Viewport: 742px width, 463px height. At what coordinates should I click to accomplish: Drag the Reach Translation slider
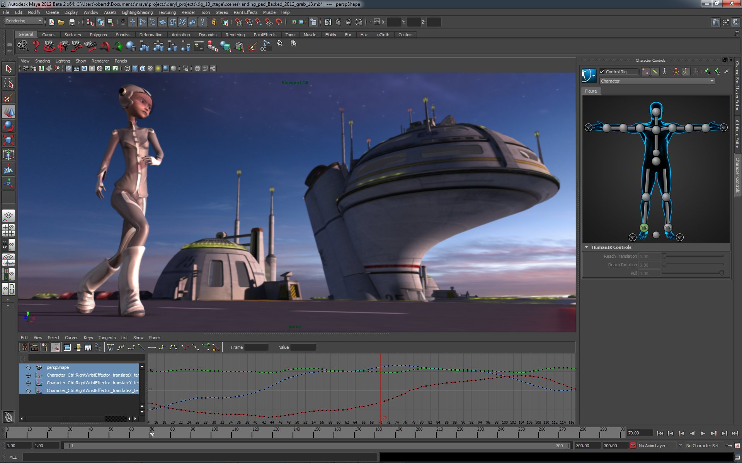[x=664, y=257]
